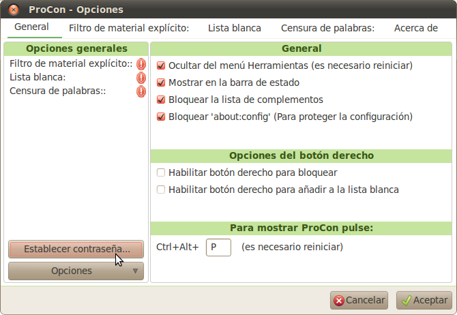This screenshot has width=457, height=315.
Task: Open the Lista blanca tab
Action: (x=235, y=28)
